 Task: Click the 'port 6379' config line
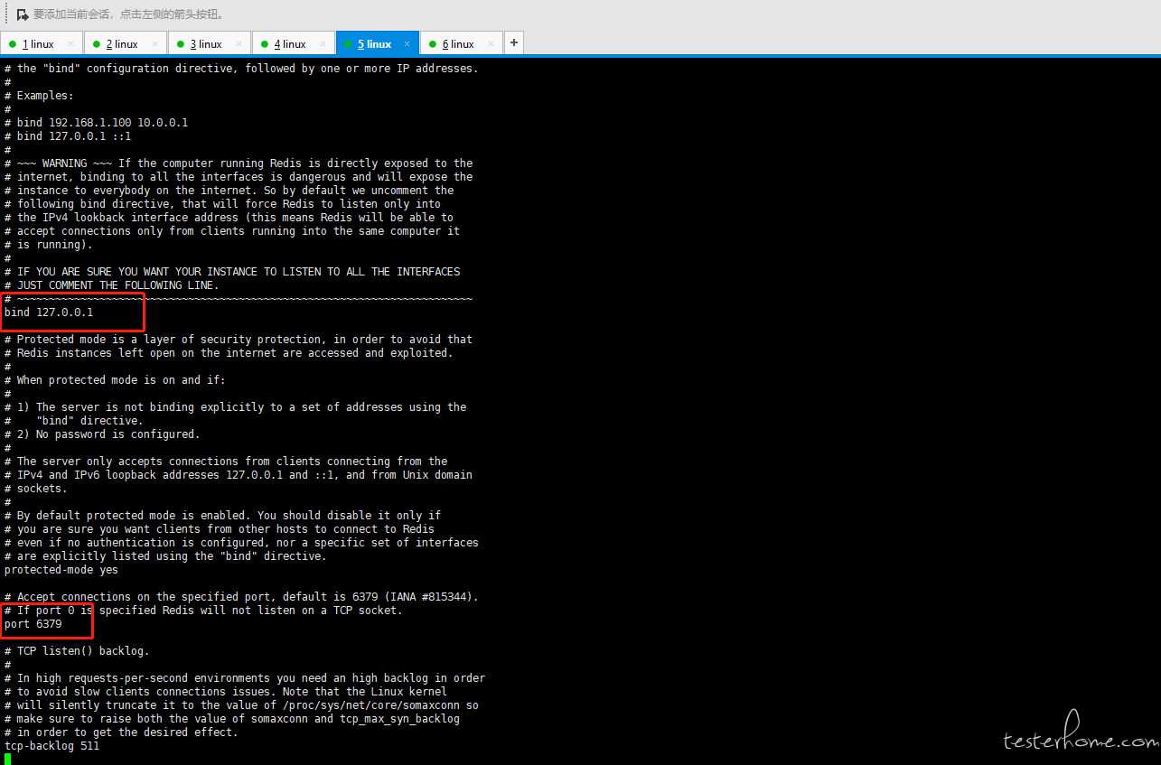33,624
